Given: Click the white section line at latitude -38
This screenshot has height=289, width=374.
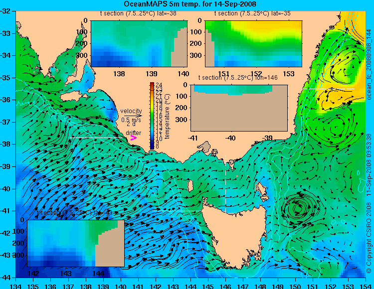Looking at the screenshot, I should point(96,138).
